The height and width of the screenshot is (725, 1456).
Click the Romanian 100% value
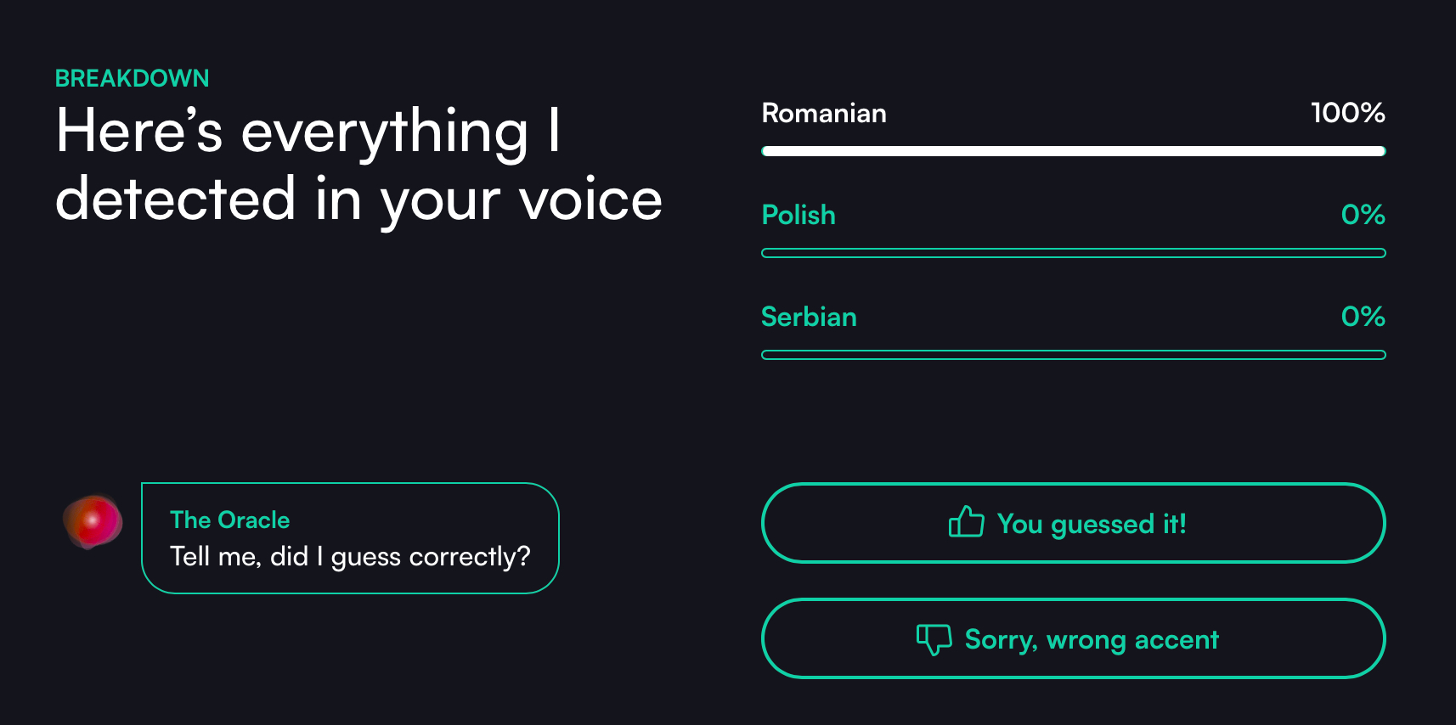(x=1347, y=113)
